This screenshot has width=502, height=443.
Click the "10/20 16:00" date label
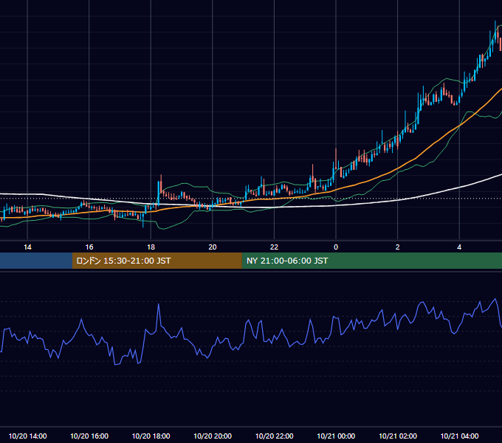pos(89,436)
